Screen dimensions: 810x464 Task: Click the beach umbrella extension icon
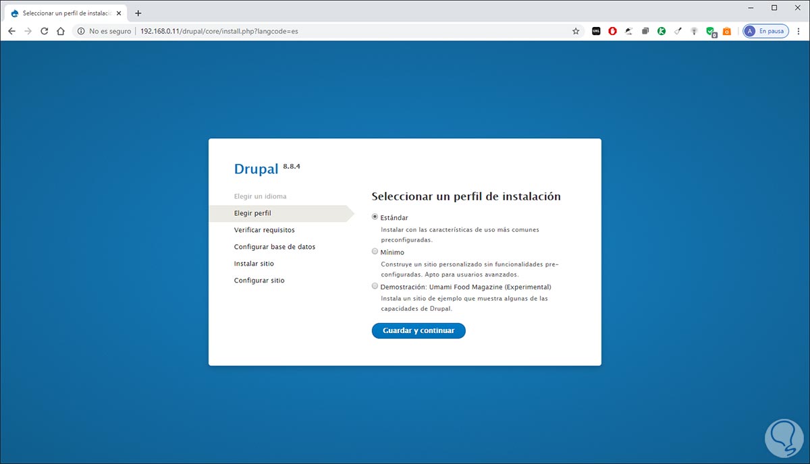coord(629,31)
